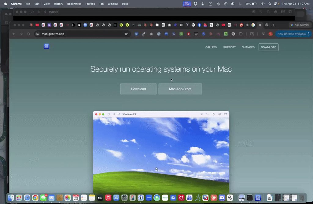Open Zoom from the Dock
This screenshot has height=204, width=313.
coord(149,198)
